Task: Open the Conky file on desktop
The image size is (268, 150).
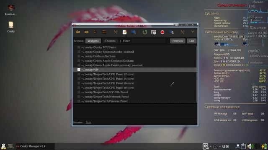Action: point(11,27)
